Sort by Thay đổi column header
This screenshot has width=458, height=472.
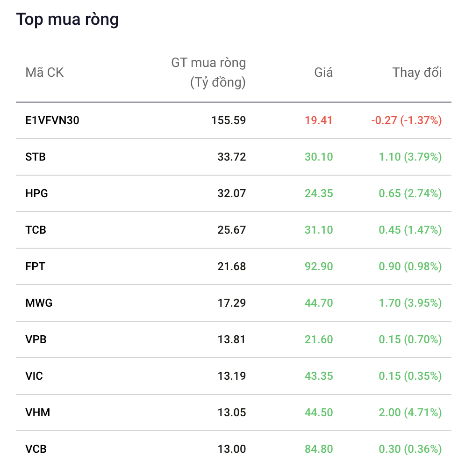coord(417,73)
